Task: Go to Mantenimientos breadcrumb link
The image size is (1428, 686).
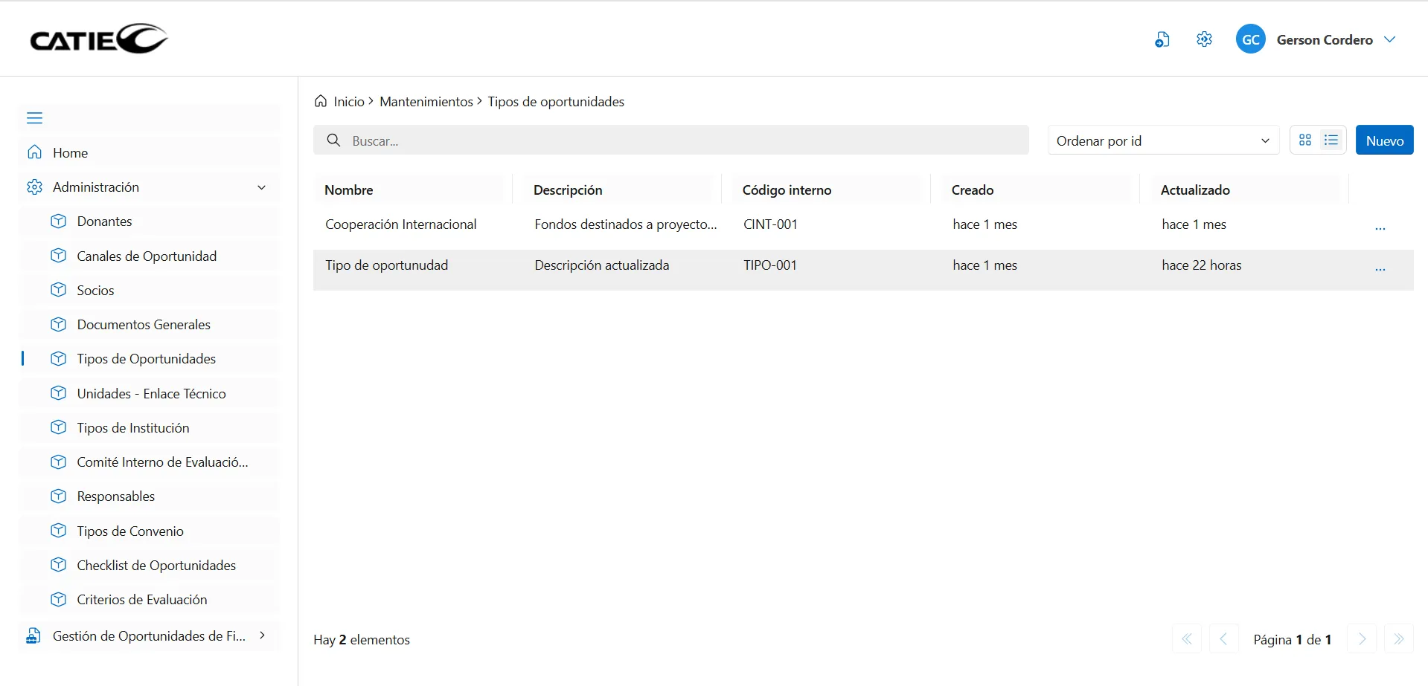Action: [426, 102]
